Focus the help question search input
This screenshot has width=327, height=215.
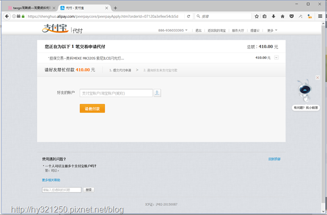tap(61, 190)
